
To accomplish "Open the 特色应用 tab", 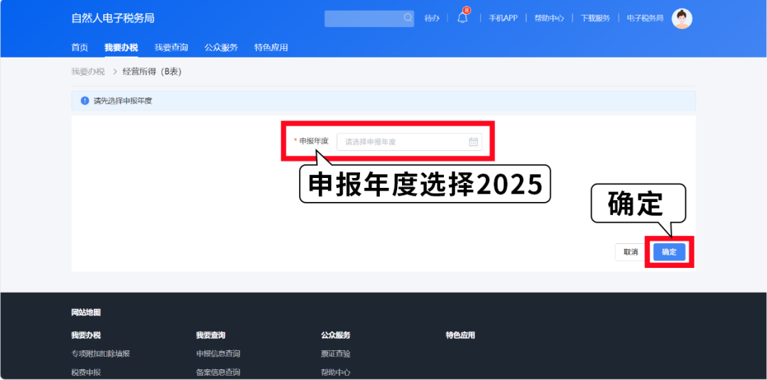I will 271,47.
